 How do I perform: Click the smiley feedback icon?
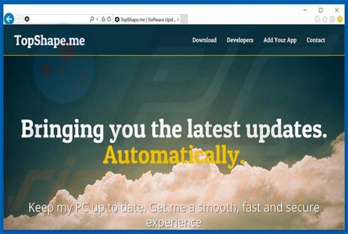339,19
